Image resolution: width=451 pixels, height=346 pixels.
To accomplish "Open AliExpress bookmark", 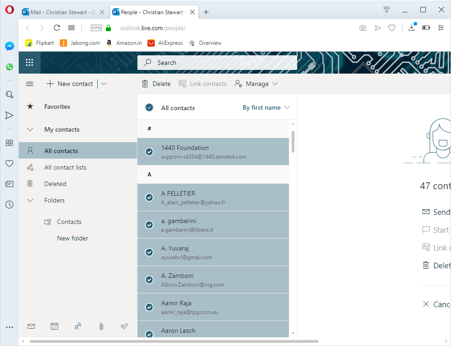I will [165, 43].
